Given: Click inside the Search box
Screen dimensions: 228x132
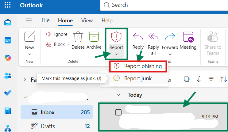Looking at the screenshot, I should [x=164, y=5].
